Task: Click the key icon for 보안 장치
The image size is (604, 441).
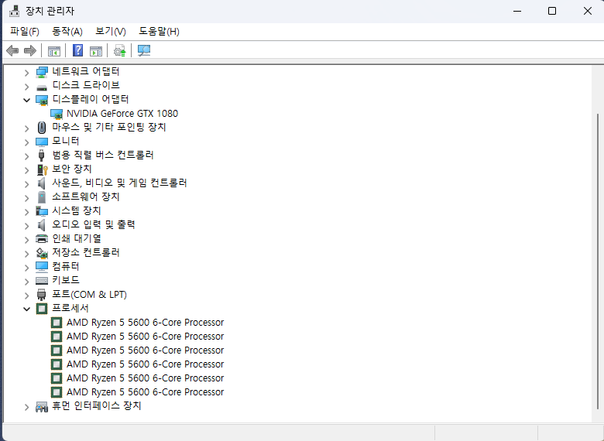Action: tap(43, 169)
